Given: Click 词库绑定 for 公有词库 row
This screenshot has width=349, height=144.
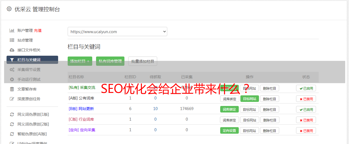Looking at the screenshot, I should click(230, 99).
